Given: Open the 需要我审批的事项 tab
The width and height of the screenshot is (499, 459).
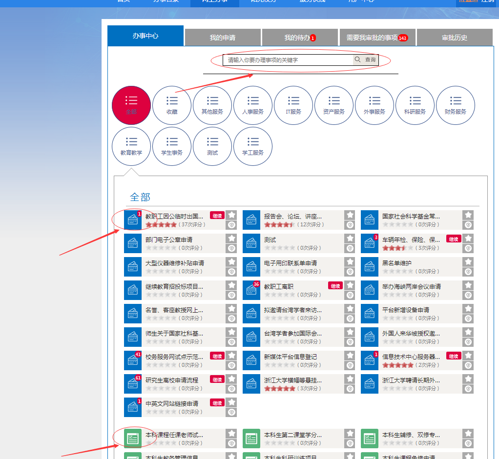Looking at the screenshot, I should pos(376,38).
